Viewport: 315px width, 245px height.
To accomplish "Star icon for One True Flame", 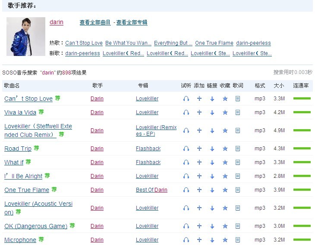I will point(225,190).
